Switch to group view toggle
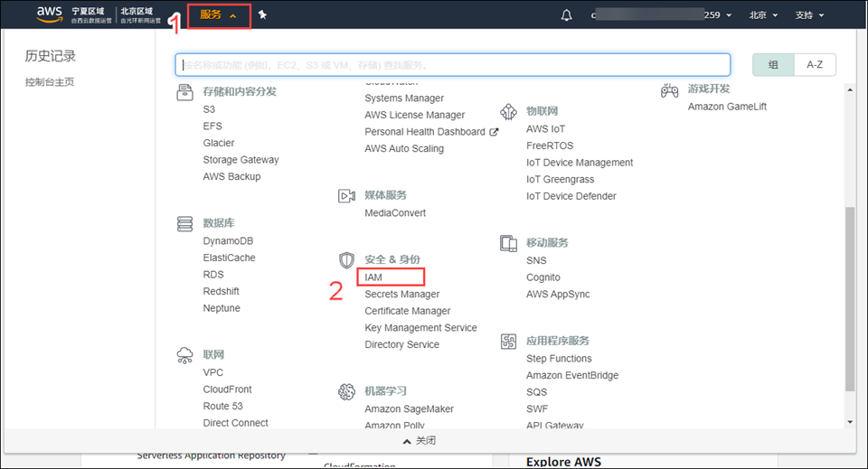868x469 pixels. (773, 65)
